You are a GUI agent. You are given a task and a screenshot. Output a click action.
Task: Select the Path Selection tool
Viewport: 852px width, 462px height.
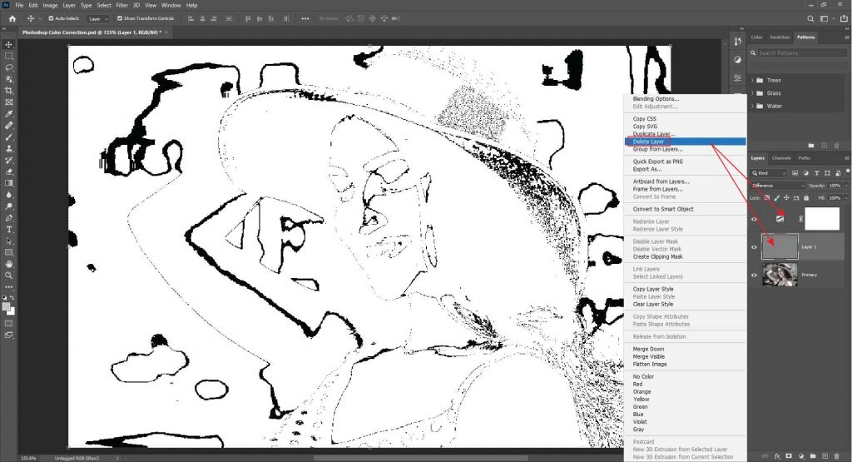pyautogui.click(x=8, y=241)
